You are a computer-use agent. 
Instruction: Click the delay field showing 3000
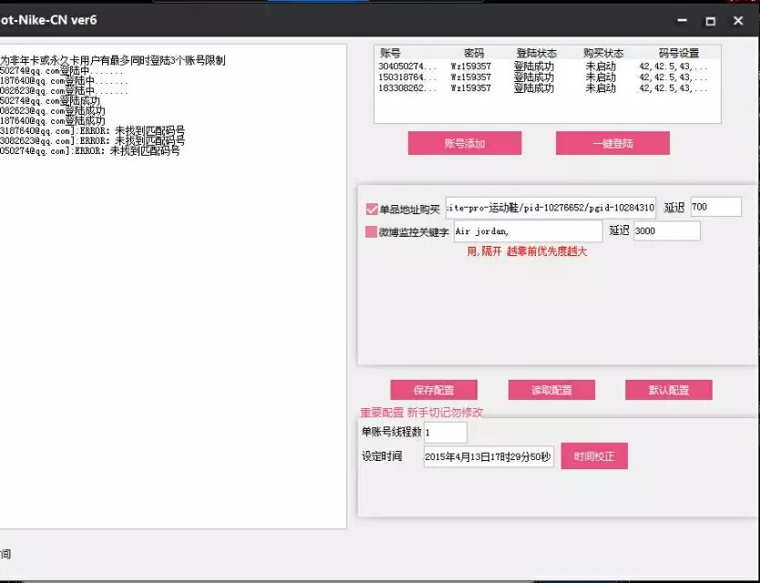[666, 231]
